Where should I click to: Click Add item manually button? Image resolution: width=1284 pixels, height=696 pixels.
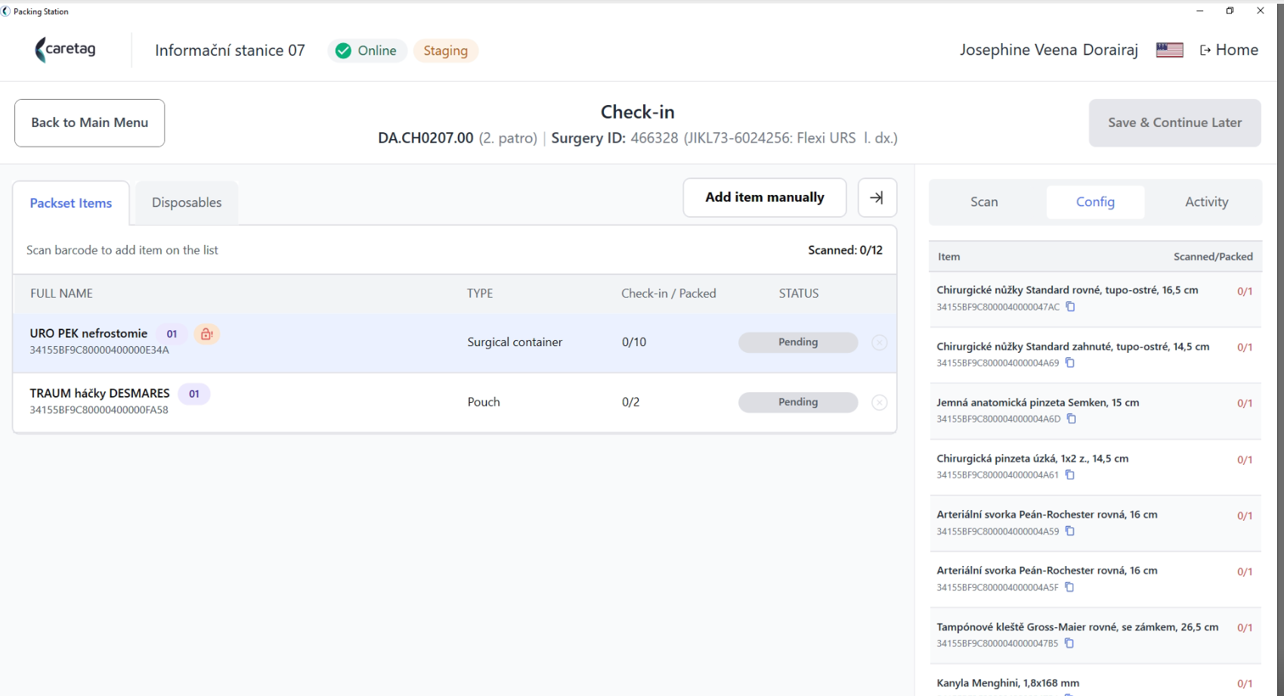[x=765, y=198]
